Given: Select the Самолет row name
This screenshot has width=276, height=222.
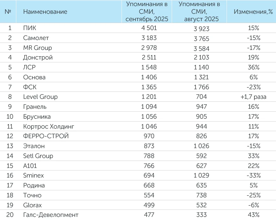Looking at the screenshot, I should (x=36, y=38).
